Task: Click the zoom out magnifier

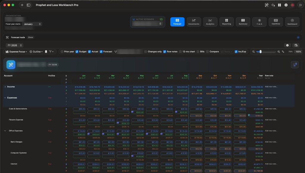Action: 253,52
